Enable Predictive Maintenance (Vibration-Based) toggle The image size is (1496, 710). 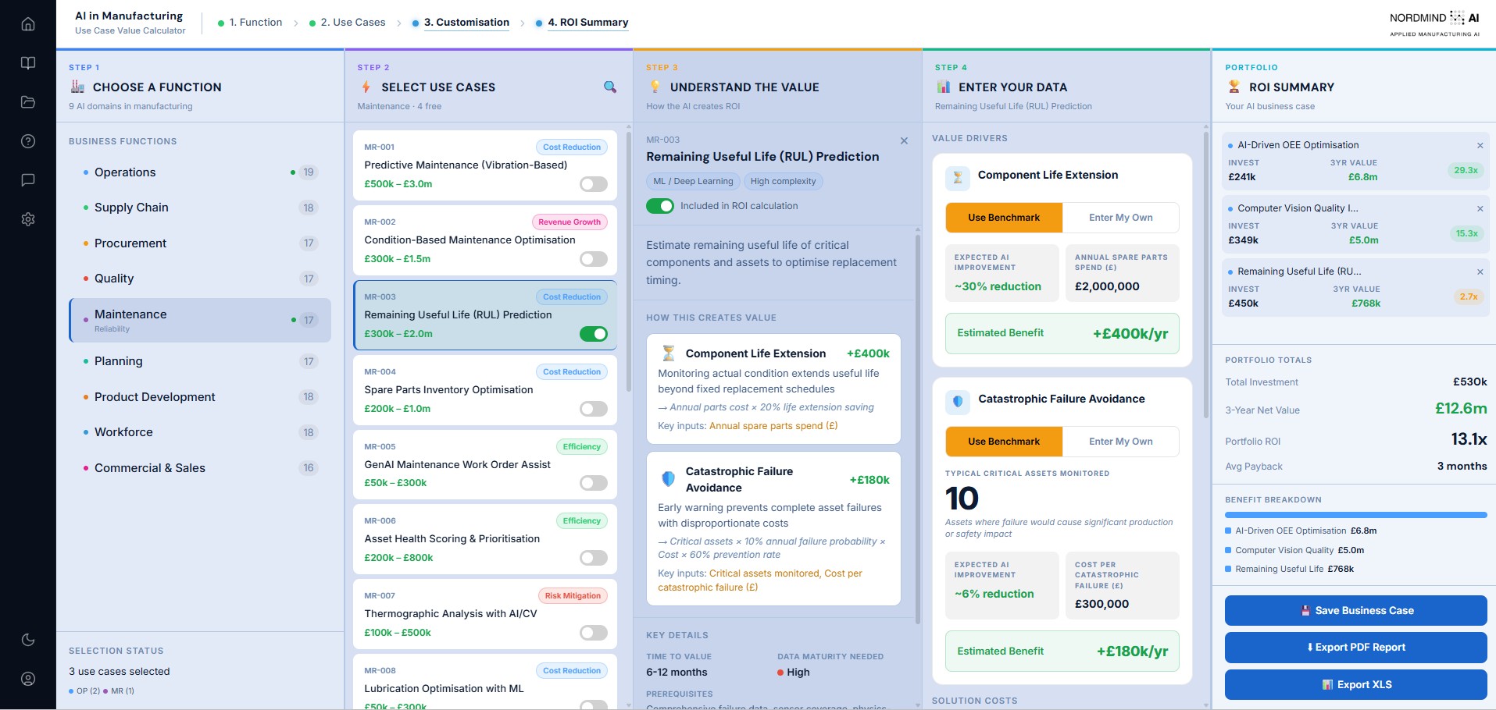pyautogui.click(x=594, y=184)
